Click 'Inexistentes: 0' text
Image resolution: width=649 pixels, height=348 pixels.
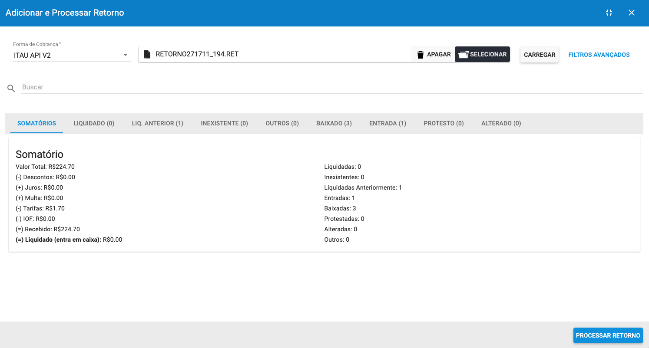[344, 177]
